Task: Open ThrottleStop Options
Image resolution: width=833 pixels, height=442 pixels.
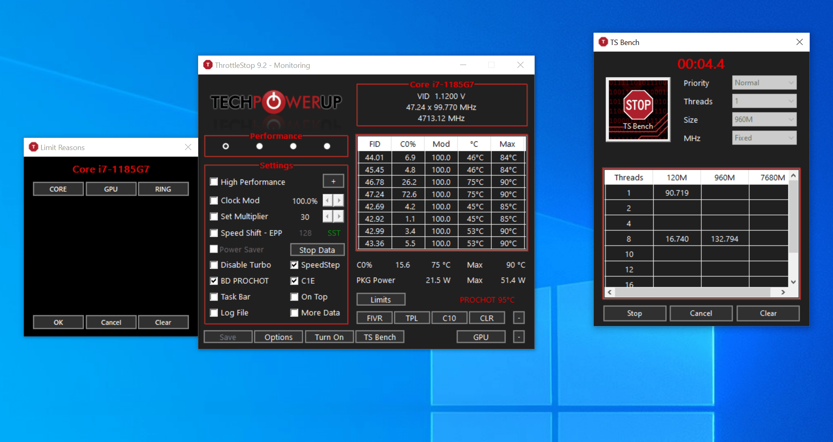Action: pyautogui.click(x=278, y=337)
